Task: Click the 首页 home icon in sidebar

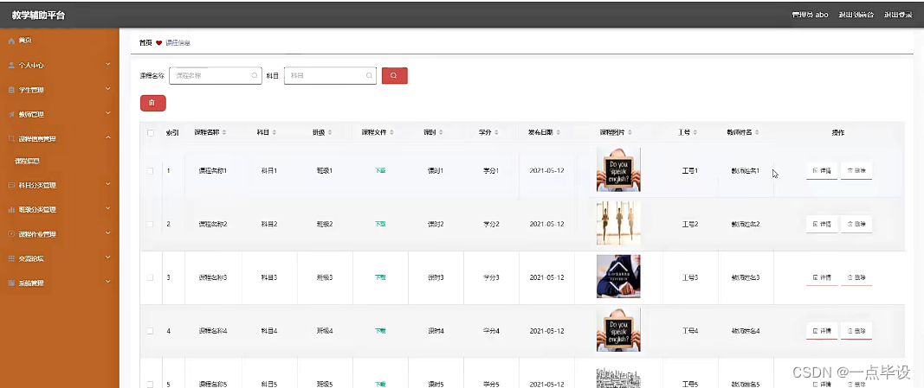Action: (x=11, y=41)
